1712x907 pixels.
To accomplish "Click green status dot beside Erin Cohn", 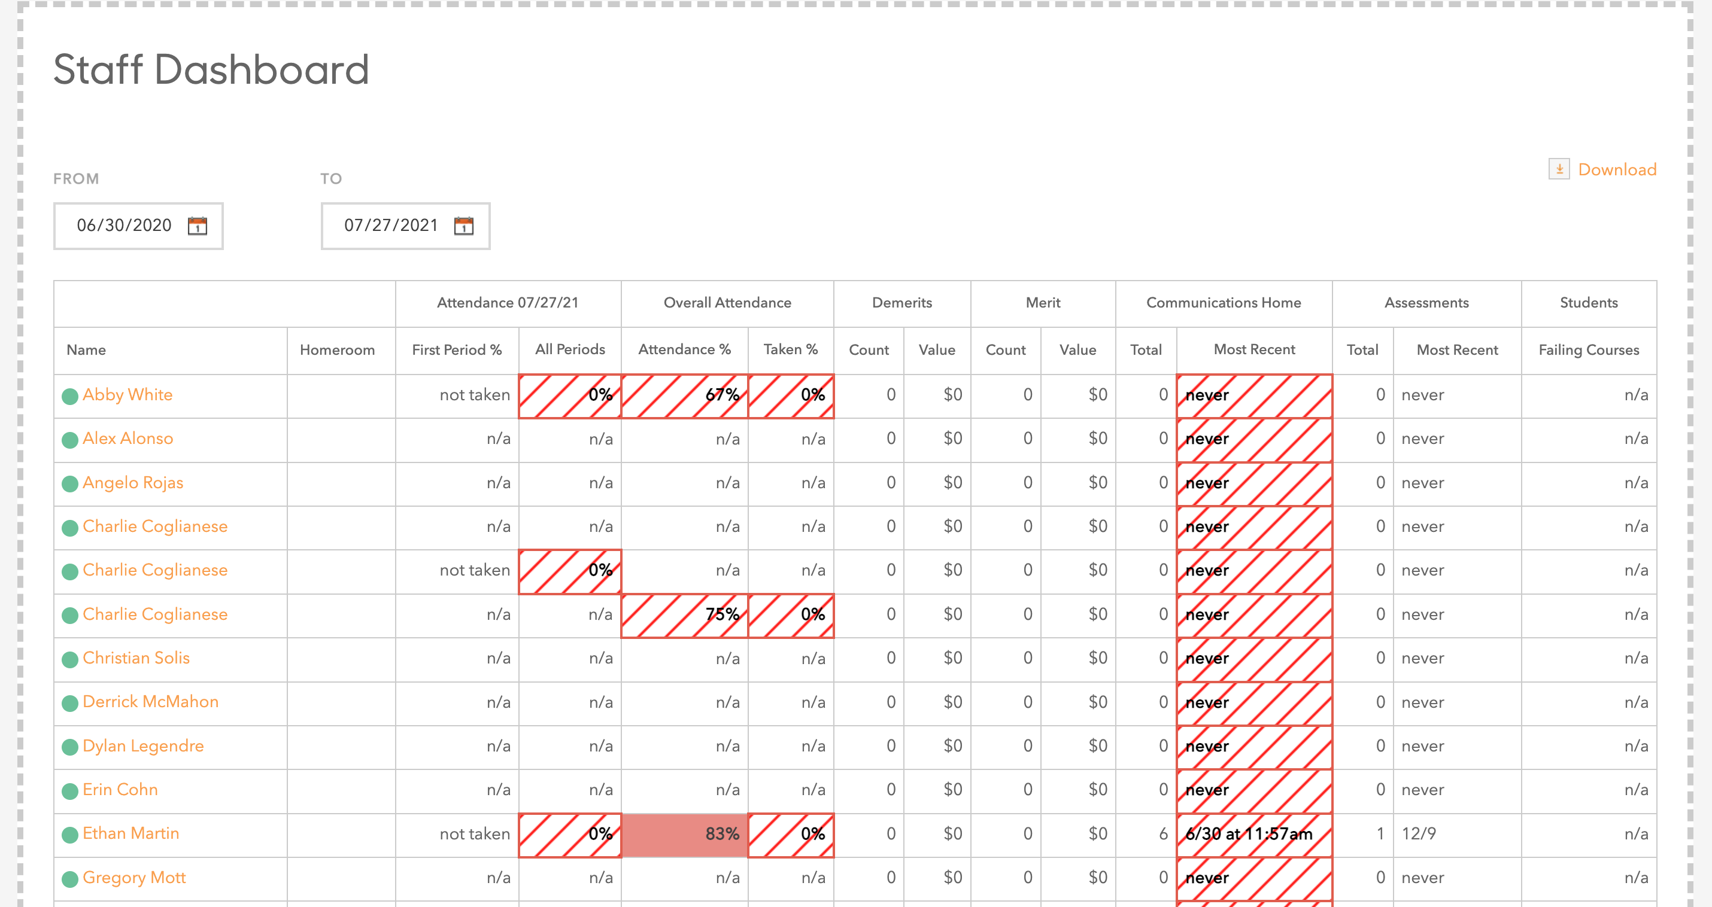I will tap(70, 792).
